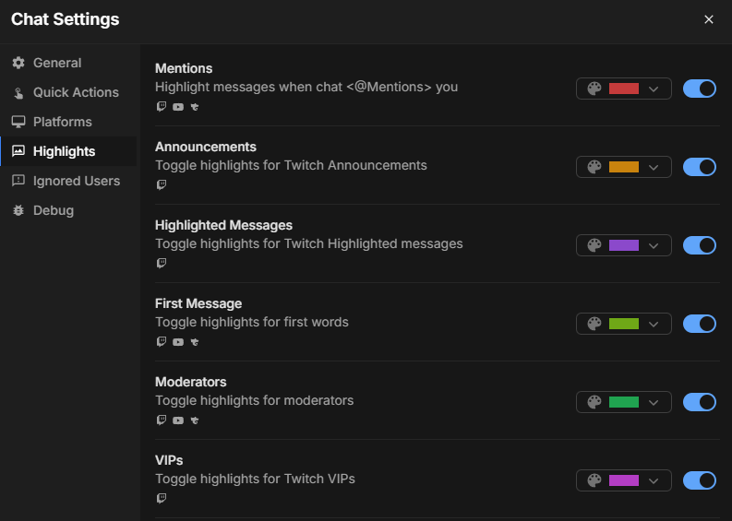The height and width of the screenshot is (521, 732).
Task: Click the Twitch icon under Moderators
Action: pyautogui.click(x=161, y=420)
